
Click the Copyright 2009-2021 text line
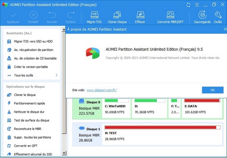point(163,58)
